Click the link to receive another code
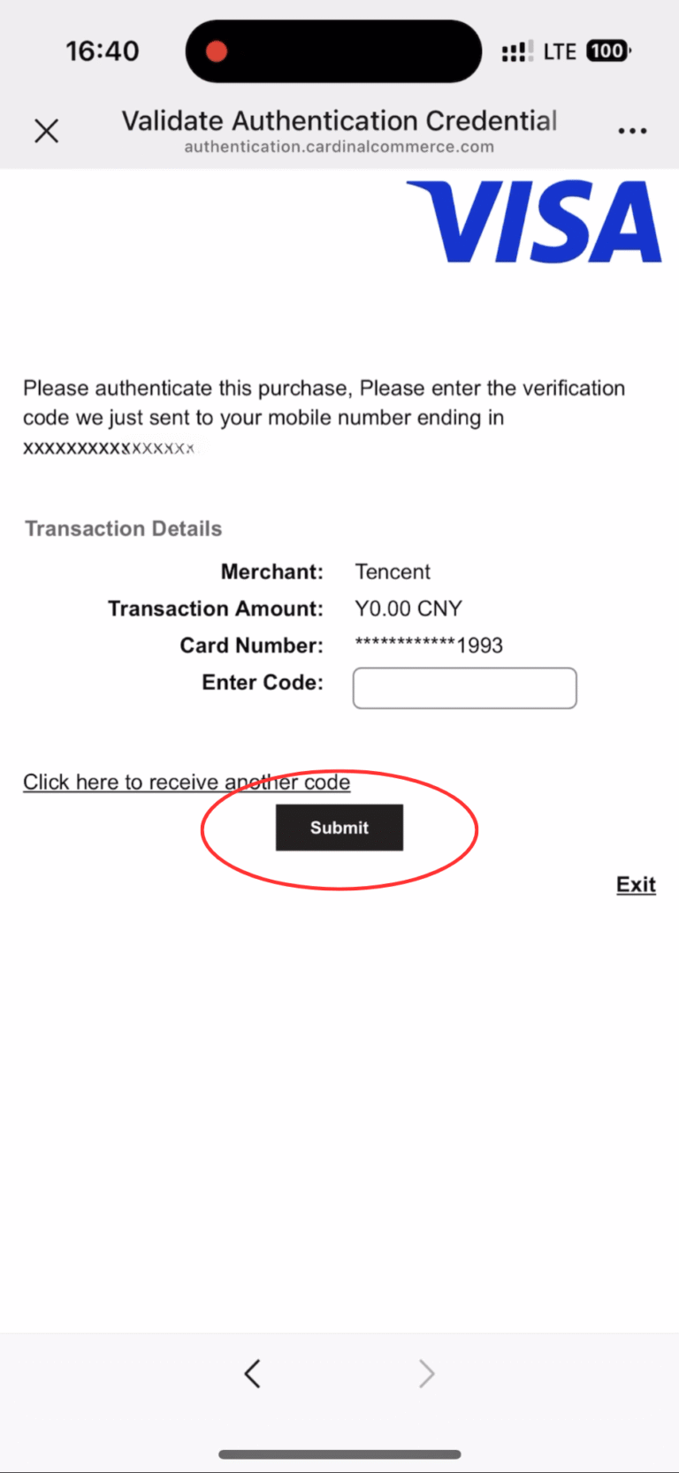Viewport: 679px width, 1473px height. click(187, 782)
